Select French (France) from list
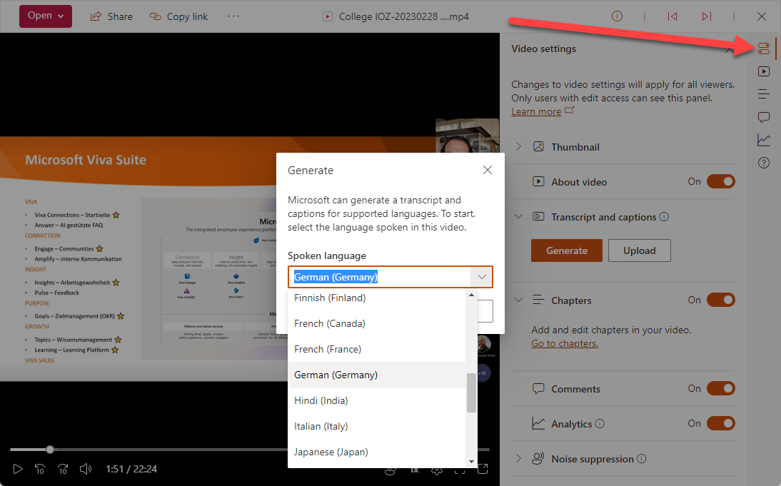 coord(376,349)
